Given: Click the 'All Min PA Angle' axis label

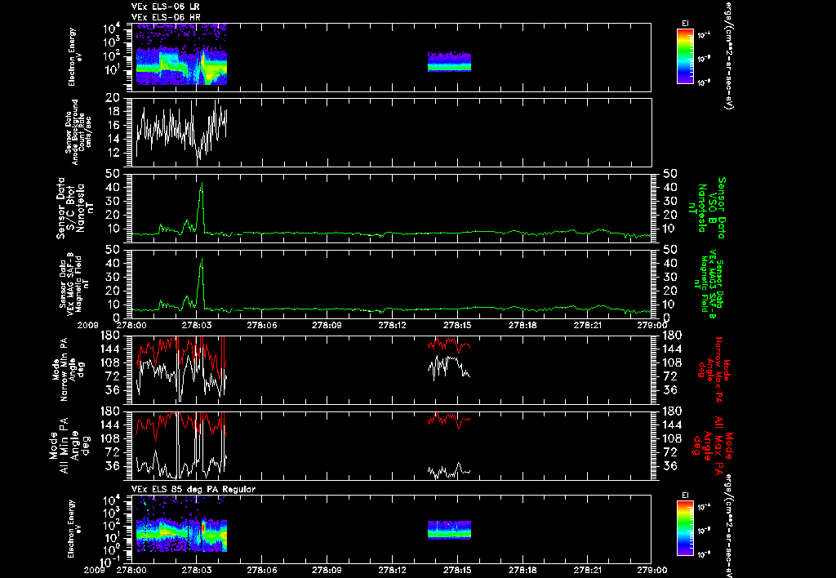Looking at the screenshot, I should tap(69, 446).
